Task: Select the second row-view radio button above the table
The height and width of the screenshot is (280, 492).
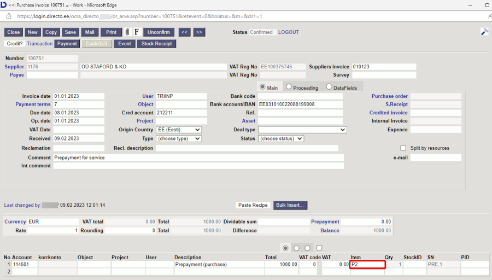Action: tap(296, 248)
